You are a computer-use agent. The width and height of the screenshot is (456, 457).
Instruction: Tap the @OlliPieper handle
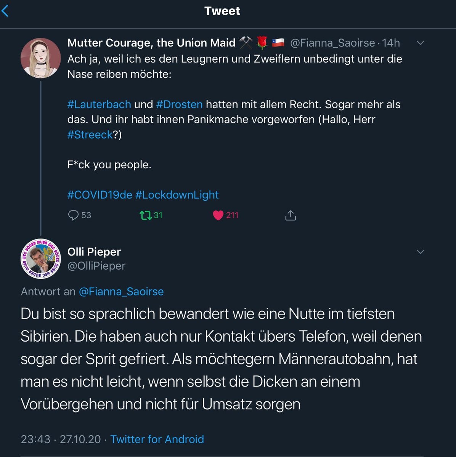tap(96, 266)
